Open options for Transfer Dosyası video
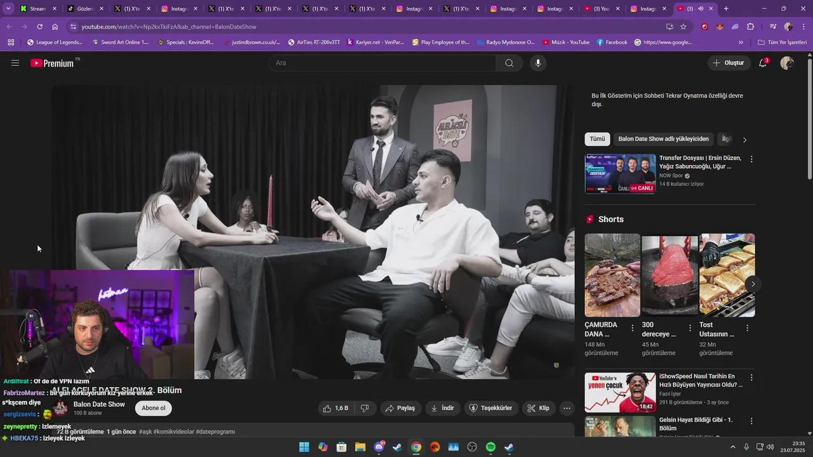Viewport: 813px width, 457px height. [x=751, y=159]
